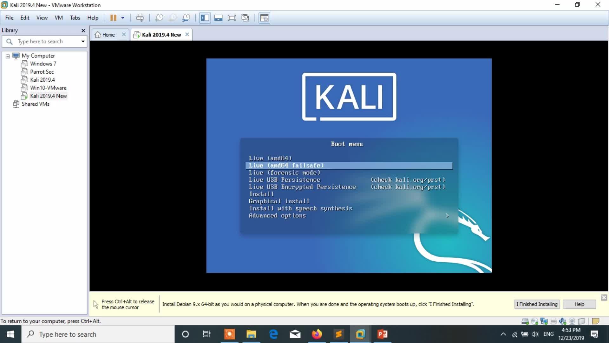Open the library search filter dropdown arrow
The width and height of the screenshot is (609, 343).
point(83,41)
